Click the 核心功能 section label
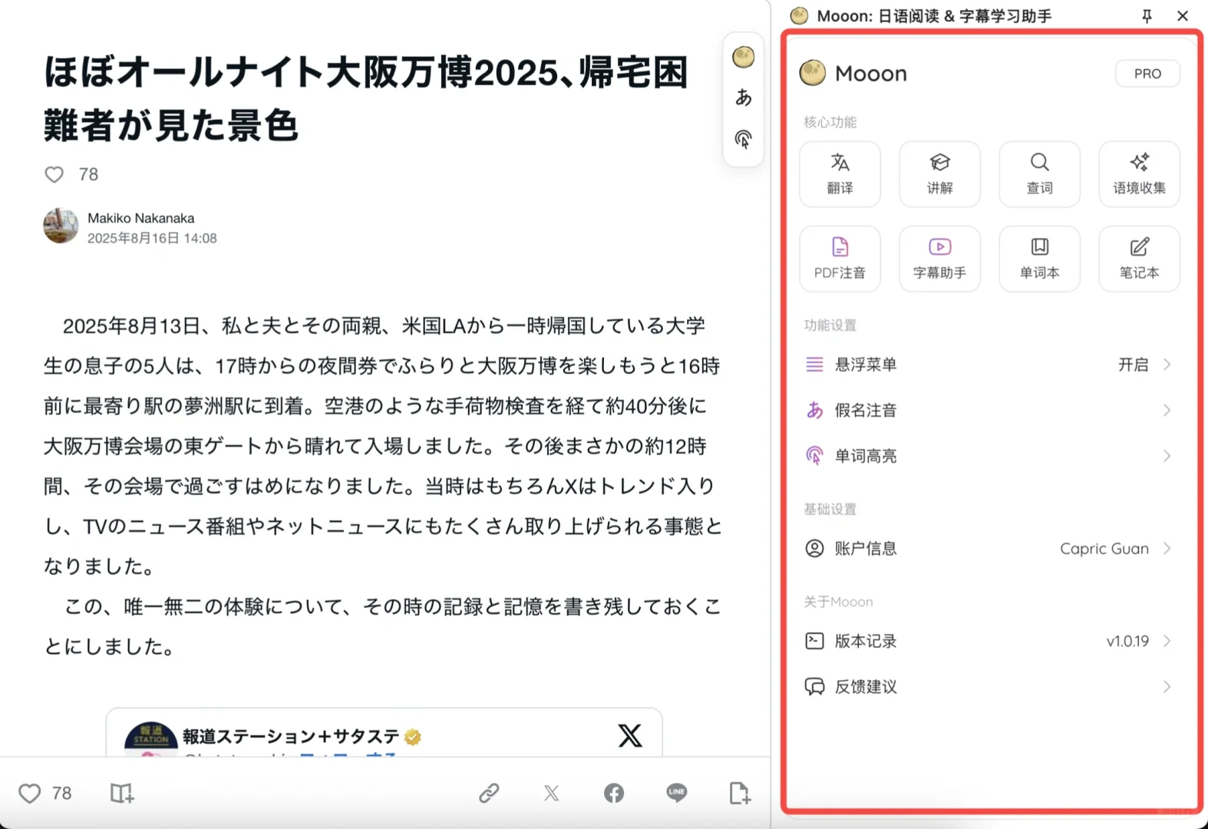Viewport: 1208px width, 829px height. click(x=830, y=122)
